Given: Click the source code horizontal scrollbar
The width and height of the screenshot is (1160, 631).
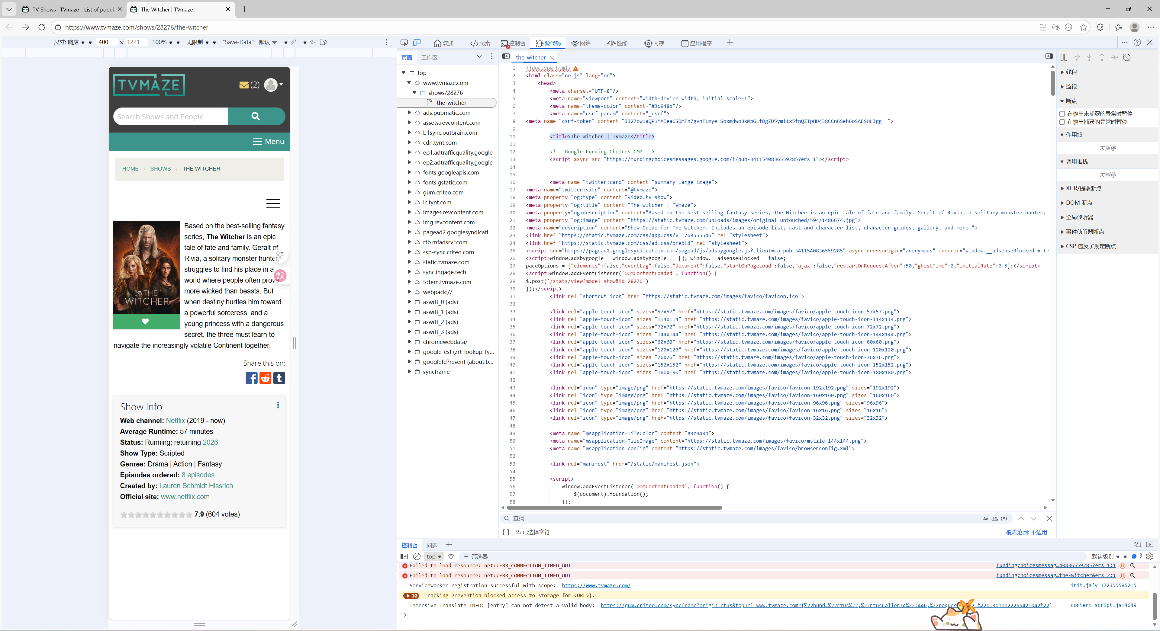Looking at the screenshot, I should click(614, 508).
